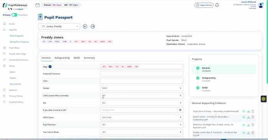Screen dimensions: 268x140
Task: Toggle Primary/Preschool switch
Action: 15,15
